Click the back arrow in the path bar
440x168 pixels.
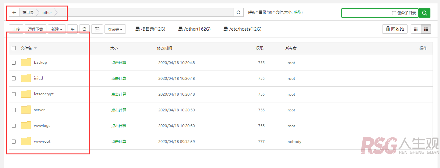pos(14,13)
